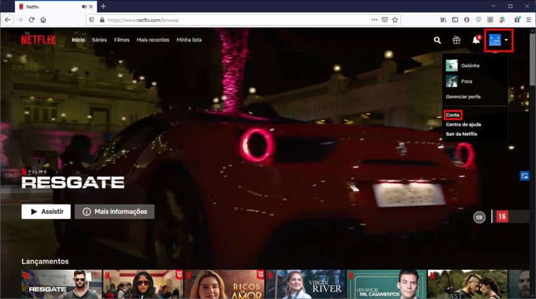536x299 pixels.
Task: Open the Firefox account icon
Action: coord(467,20)
